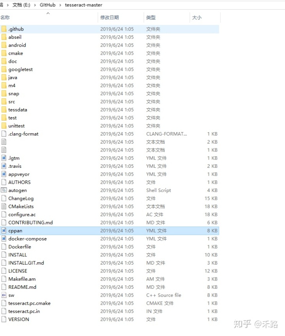Select the snap folder icon
The height and width of the screenshot is (336, 285).
[4, 94]
